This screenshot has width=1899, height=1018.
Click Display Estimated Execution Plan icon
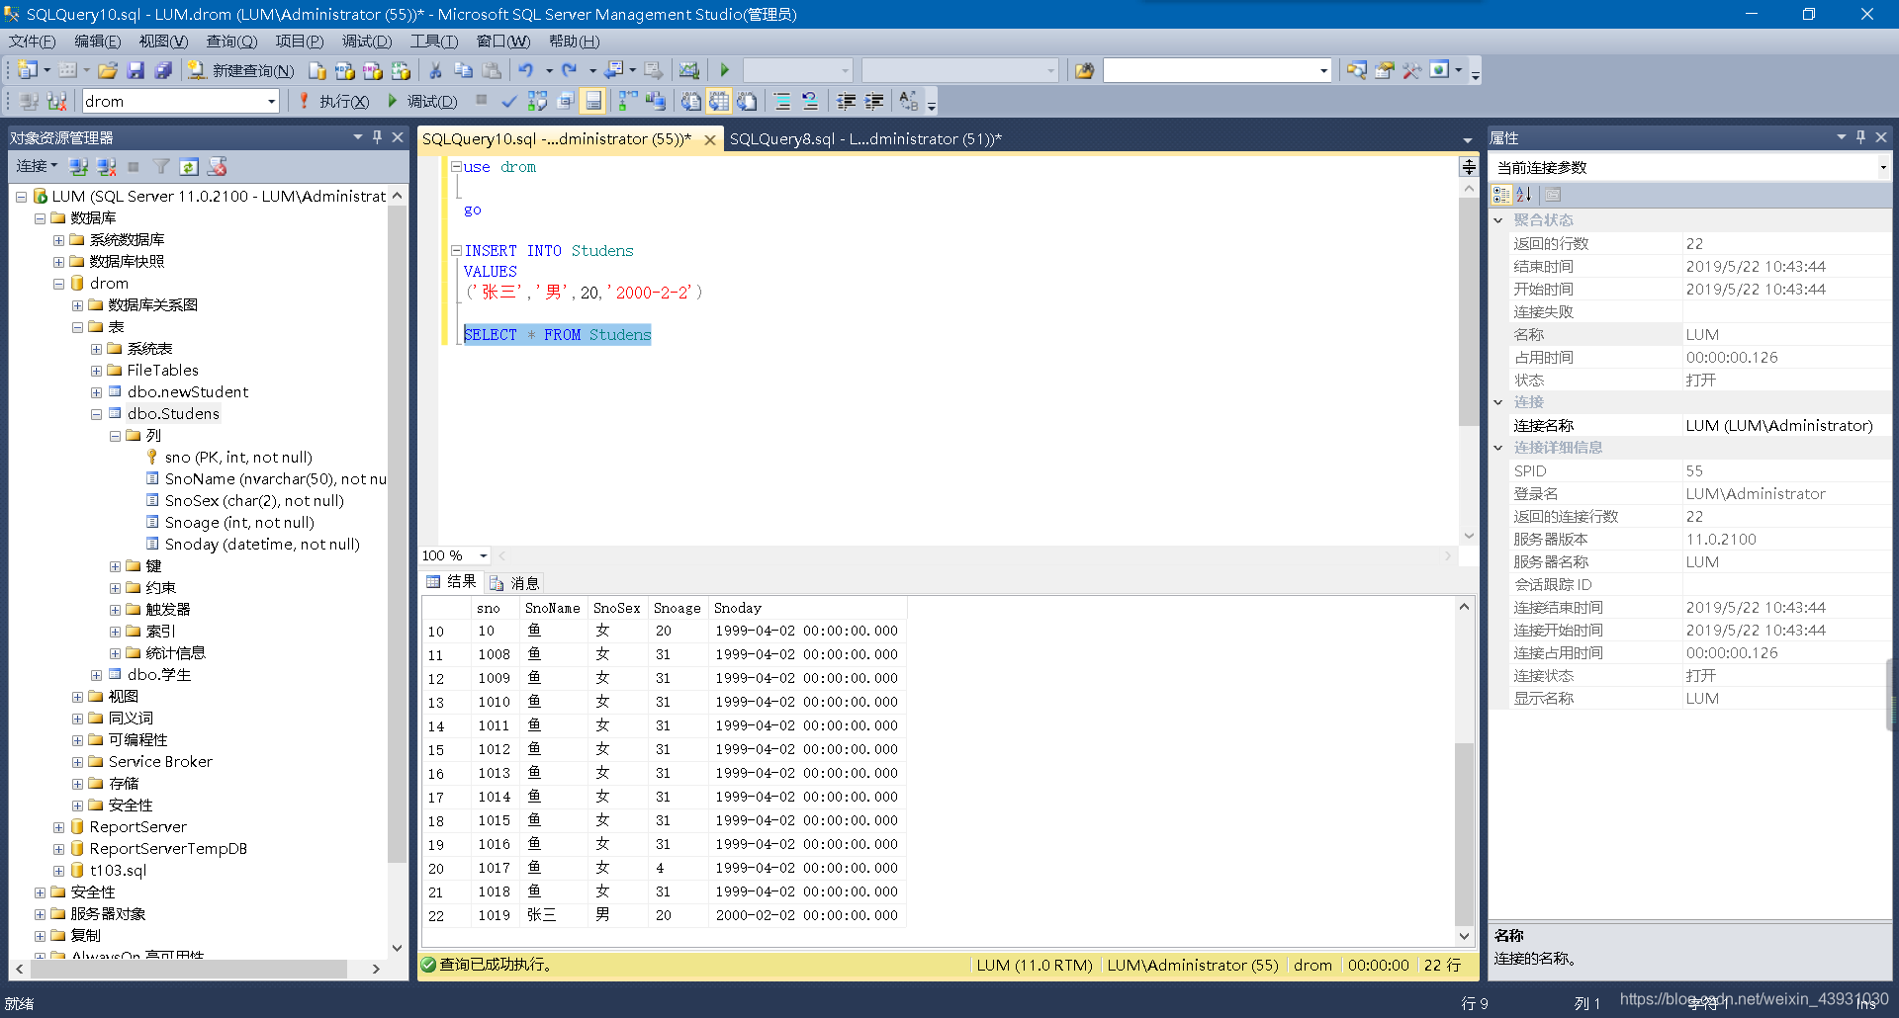coord(537,101)
